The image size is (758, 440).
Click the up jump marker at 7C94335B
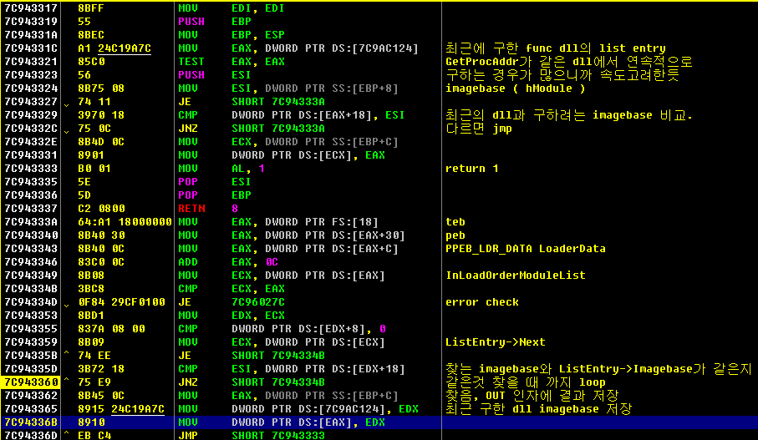click(x=67, y=355)
